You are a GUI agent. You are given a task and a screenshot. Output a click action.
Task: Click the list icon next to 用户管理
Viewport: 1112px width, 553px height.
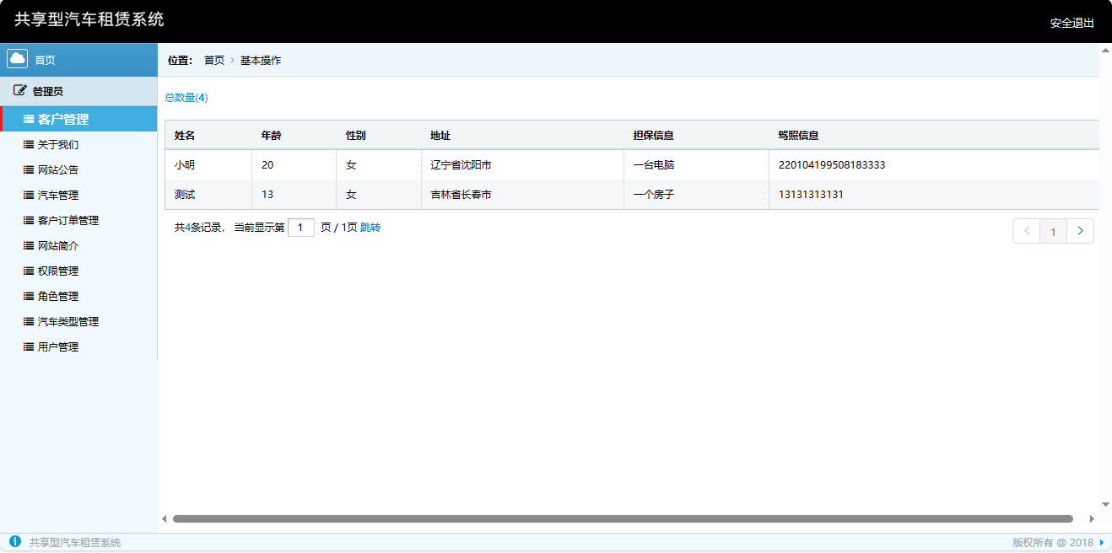(29, 346)
